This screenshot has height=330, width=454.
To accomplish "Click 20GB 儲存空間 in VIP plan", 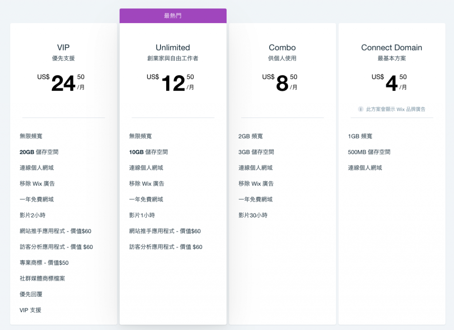I will click(x=39, y=152).
